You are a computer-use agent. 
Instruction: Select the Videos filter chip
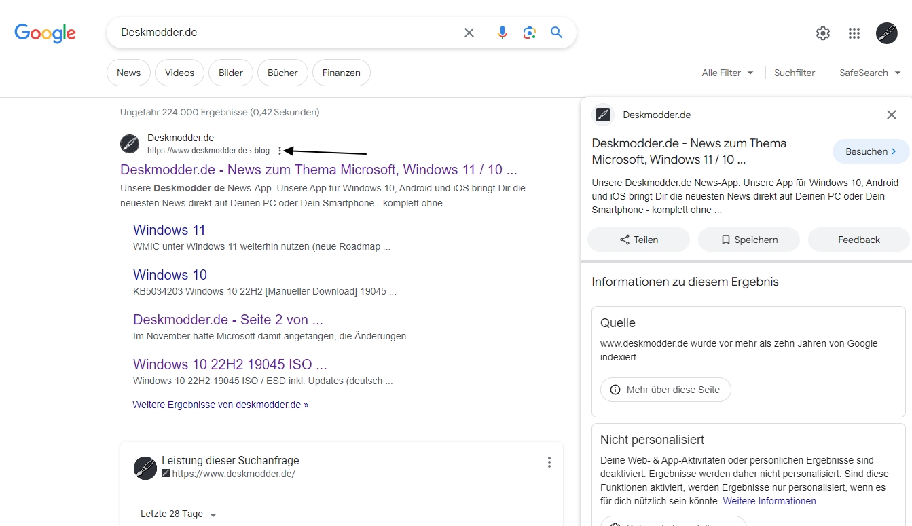point(179,73)
